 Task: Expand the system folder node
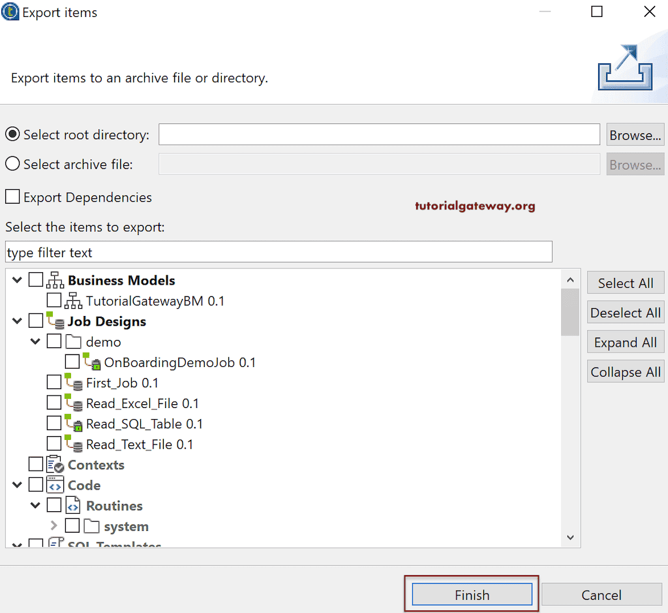[54, 526]
